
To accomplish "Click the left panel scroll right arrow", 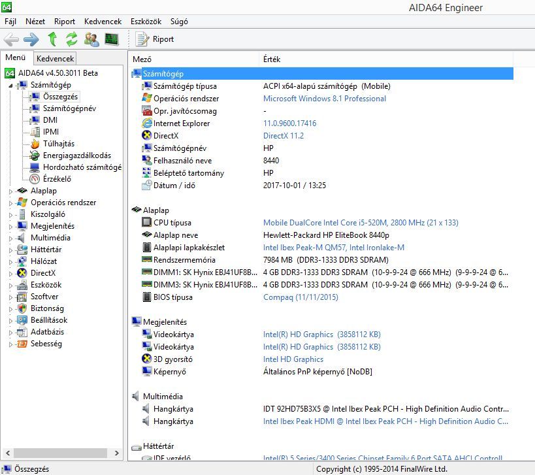I will pyautogui.click(x=117, y=453).
